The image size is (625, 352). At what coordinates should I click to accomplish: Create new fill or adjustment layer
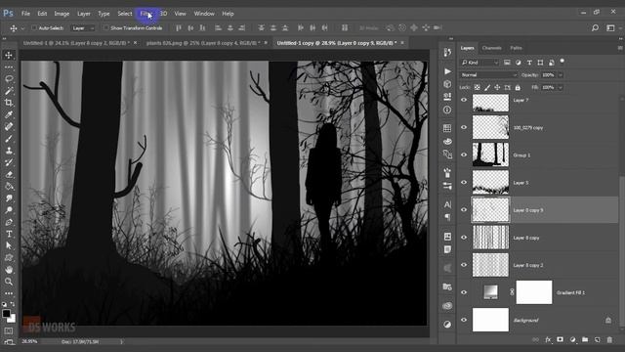[573, 339]
